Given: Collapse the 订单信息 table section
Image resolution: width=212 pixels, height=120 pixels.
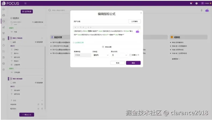Looking at the screenshot, I should [42, 38].
